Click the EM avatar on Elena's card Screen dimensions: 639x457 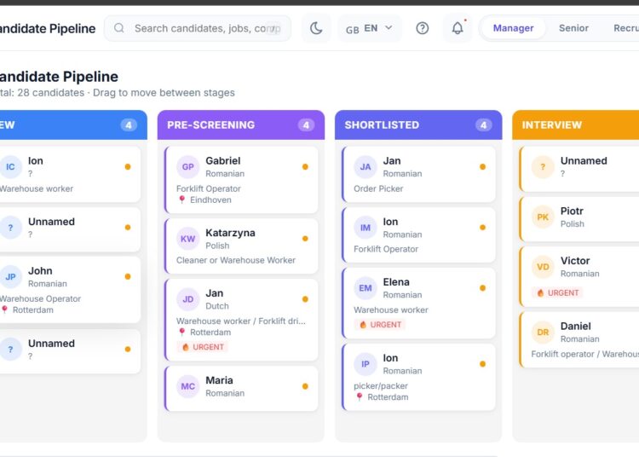click(366, 288)
